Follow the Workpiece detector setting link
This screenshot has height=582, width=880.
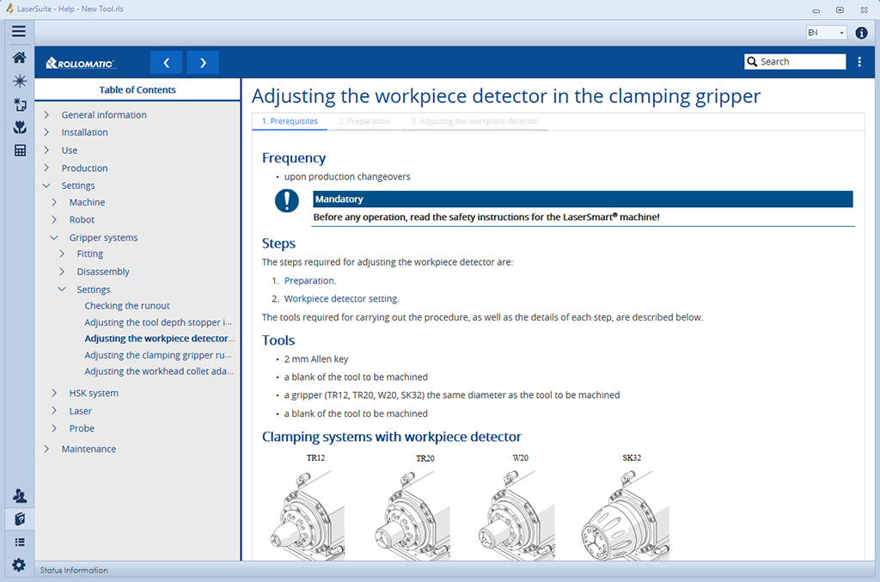tap(341, 298)
